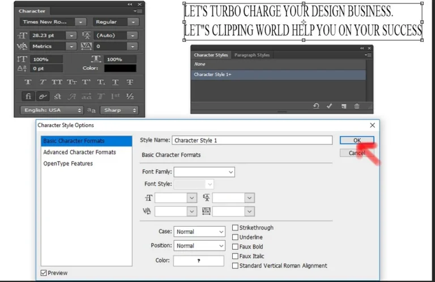
Task: Open Position dropdown set to Normal
Action: coord(199,246)
